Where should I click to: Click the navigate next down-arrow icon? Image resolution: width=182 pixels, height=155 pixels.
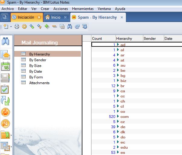coord(32,27)
